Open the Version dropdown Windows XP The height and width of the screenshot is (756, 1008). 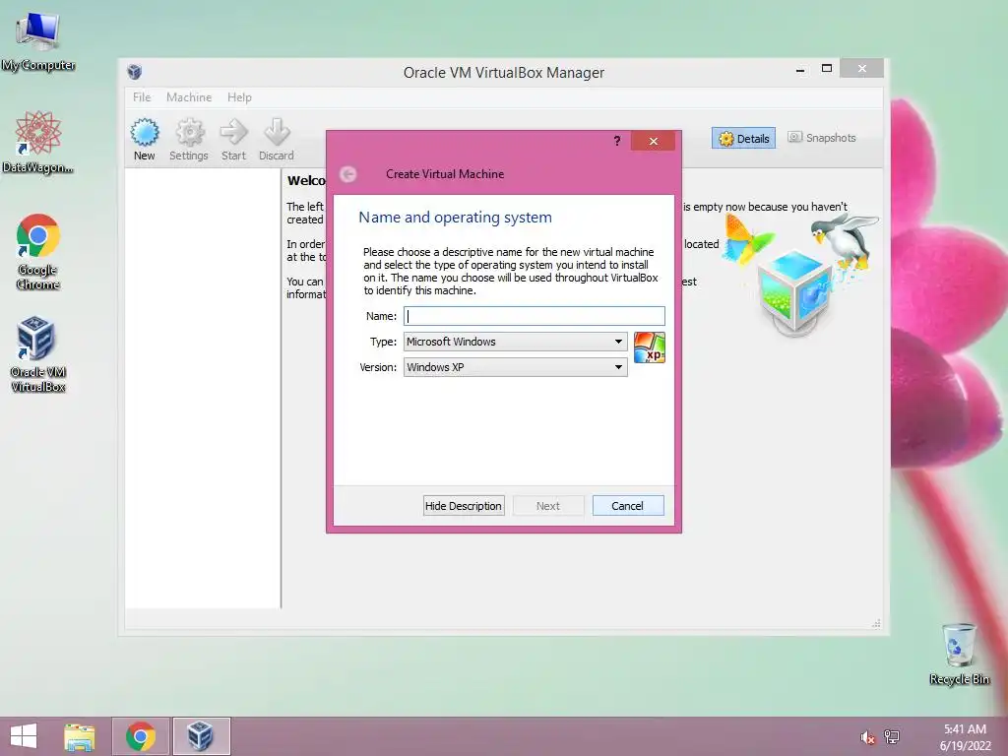516,367
